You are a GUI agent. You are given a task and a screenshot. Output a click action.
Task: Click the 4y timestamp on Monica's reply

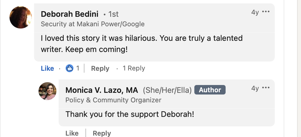point(255,88)
